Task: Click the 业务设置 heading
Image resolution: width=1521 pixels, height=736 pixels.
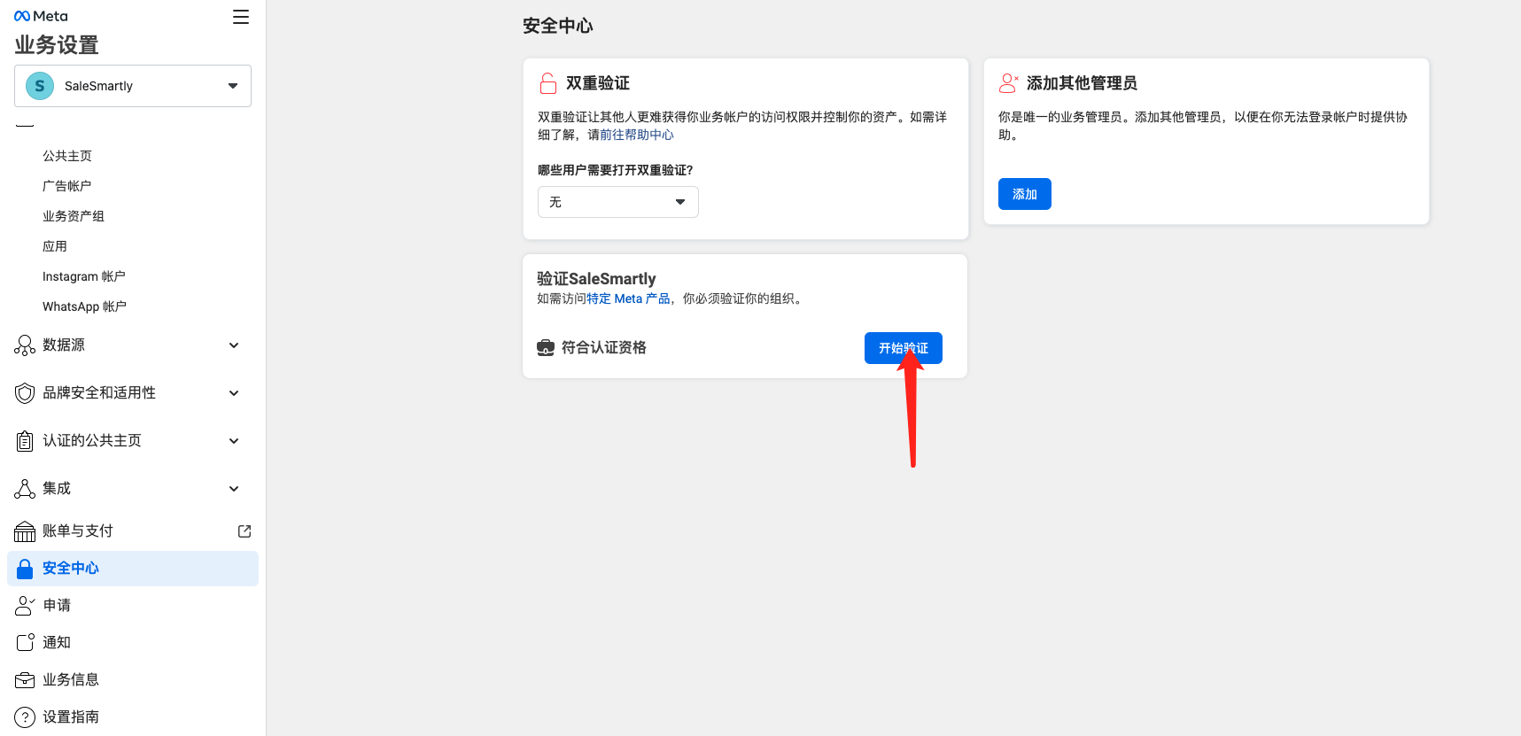Action: click(x=57, y=45)
